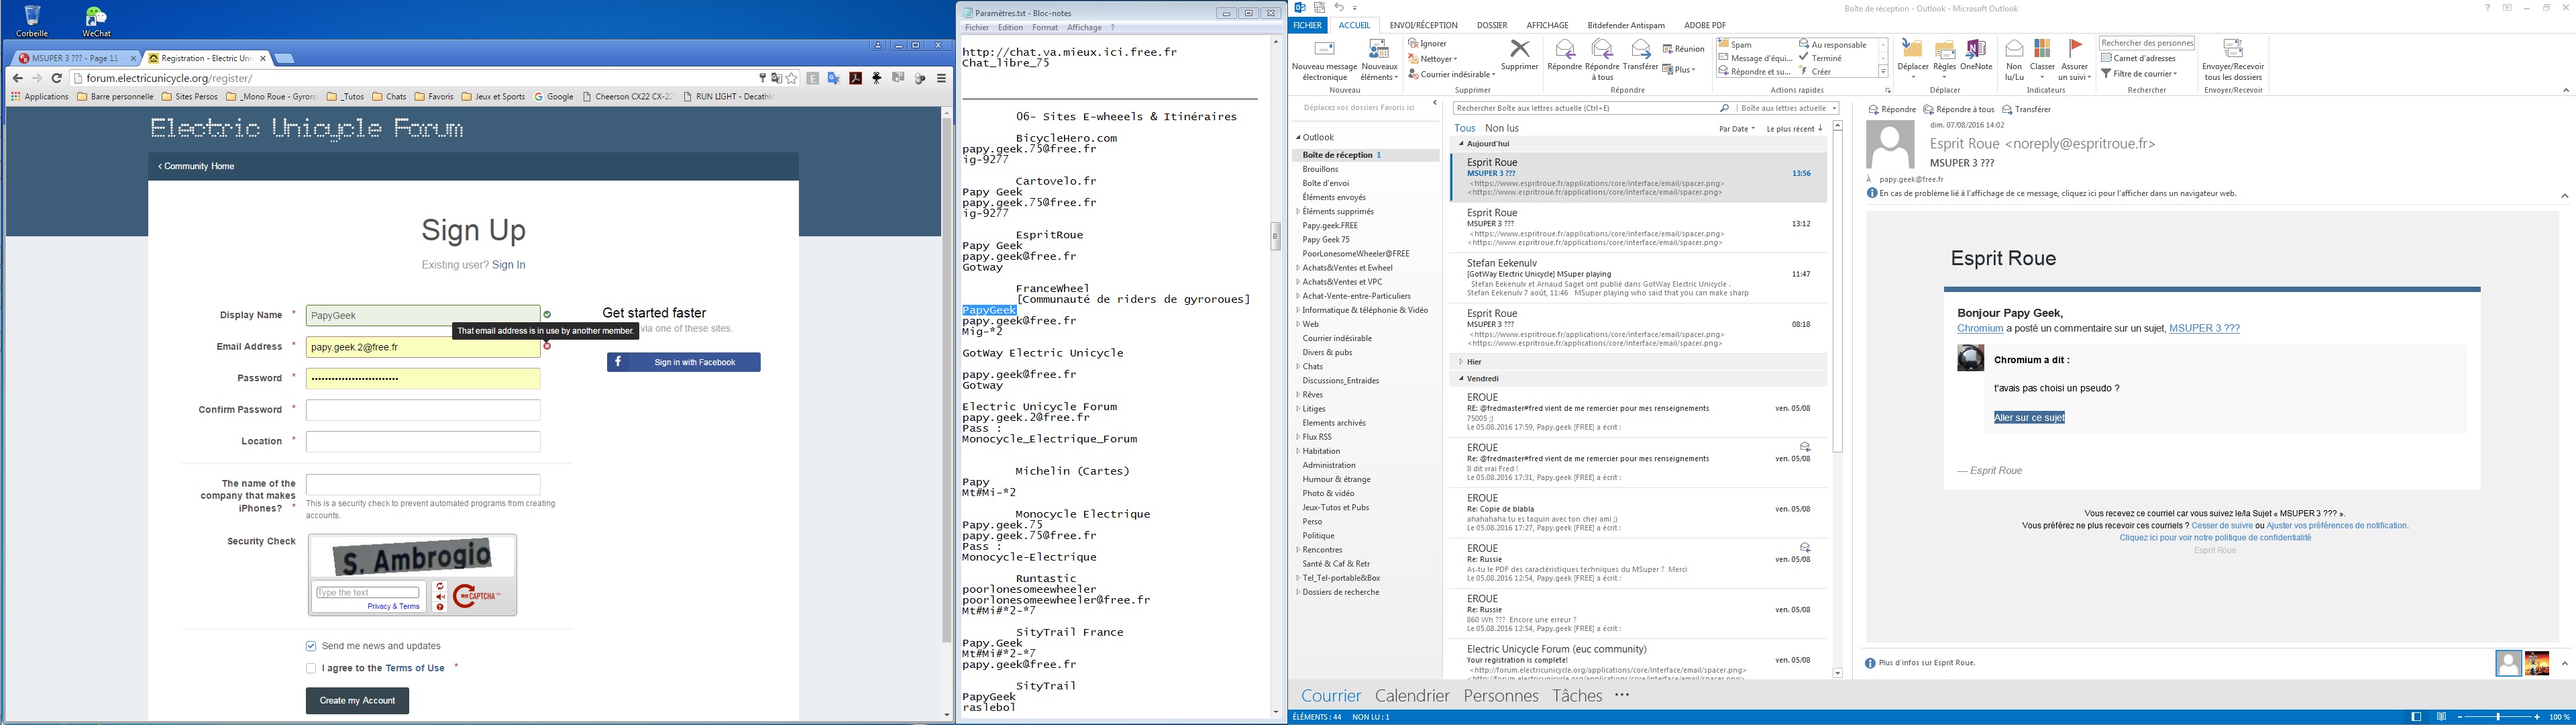Open Format menu in Bloc-notes
Image resolution: width=2576 pixels, height=725 pixels.
click(x=1044, y=28)
